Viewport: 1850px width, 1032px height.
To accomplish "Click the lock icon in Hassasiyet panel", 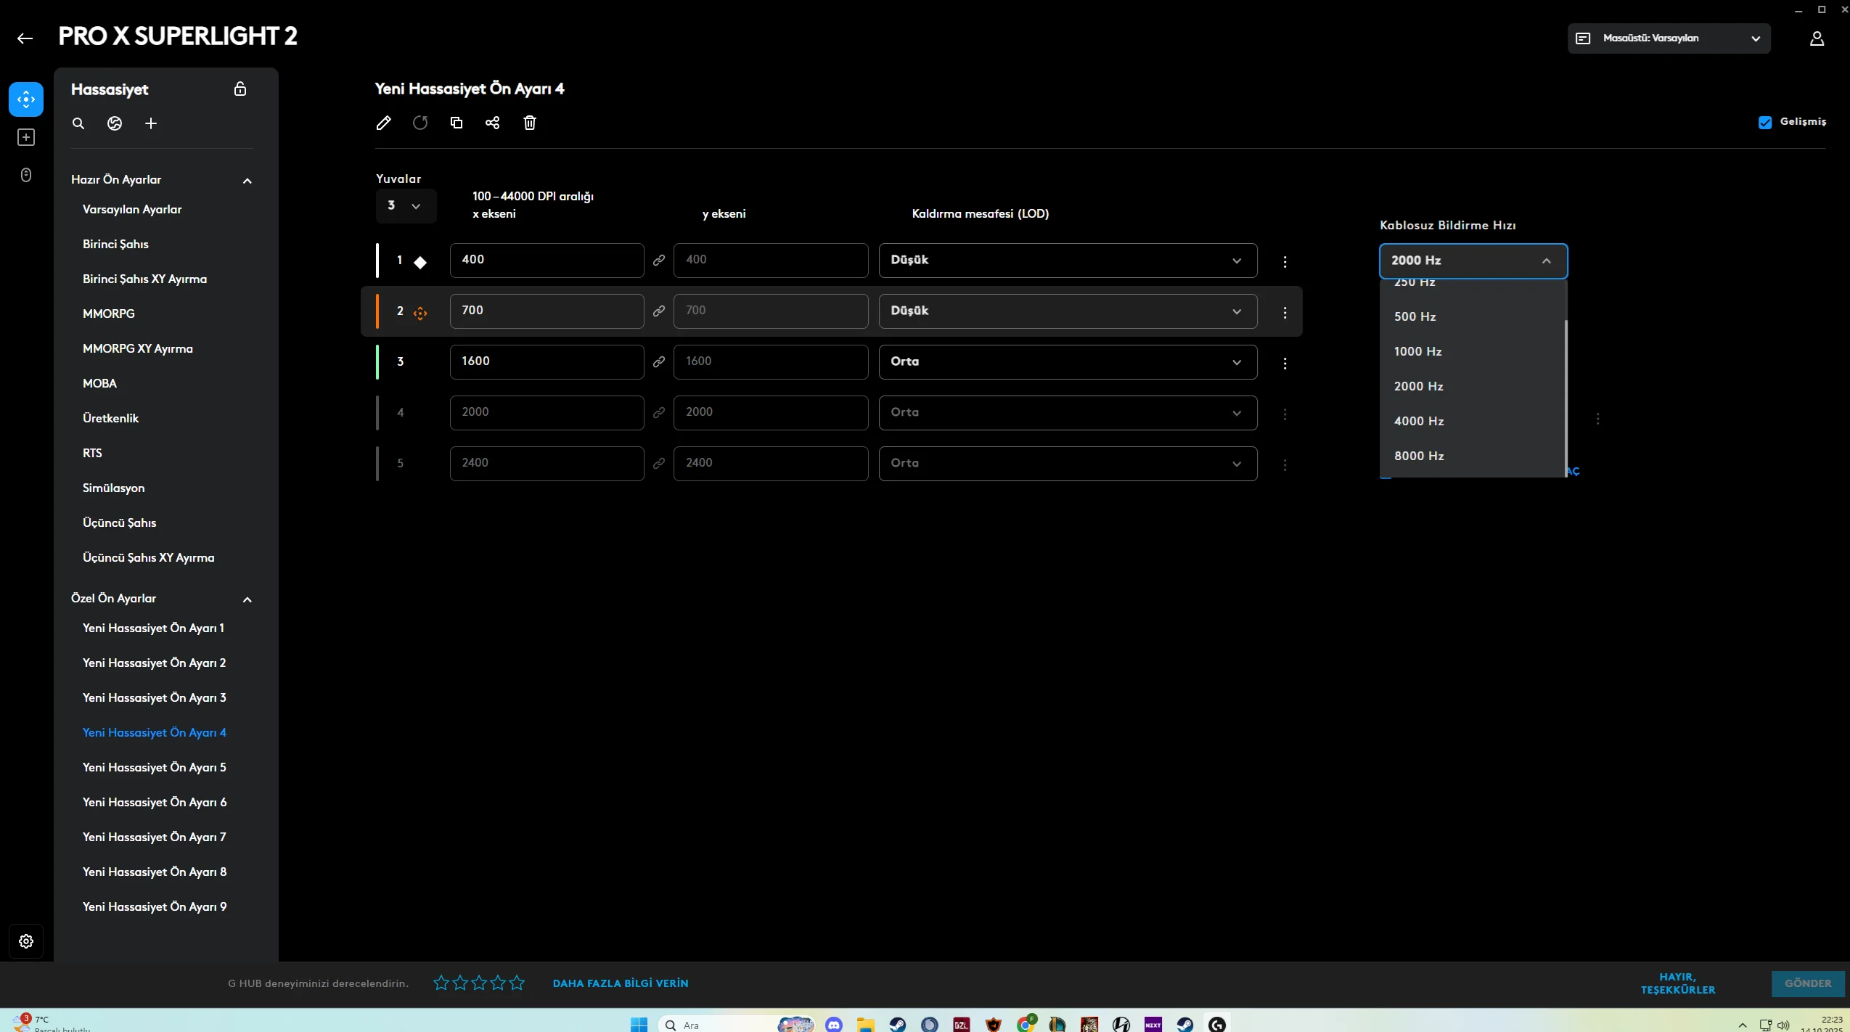I will 240,89.
